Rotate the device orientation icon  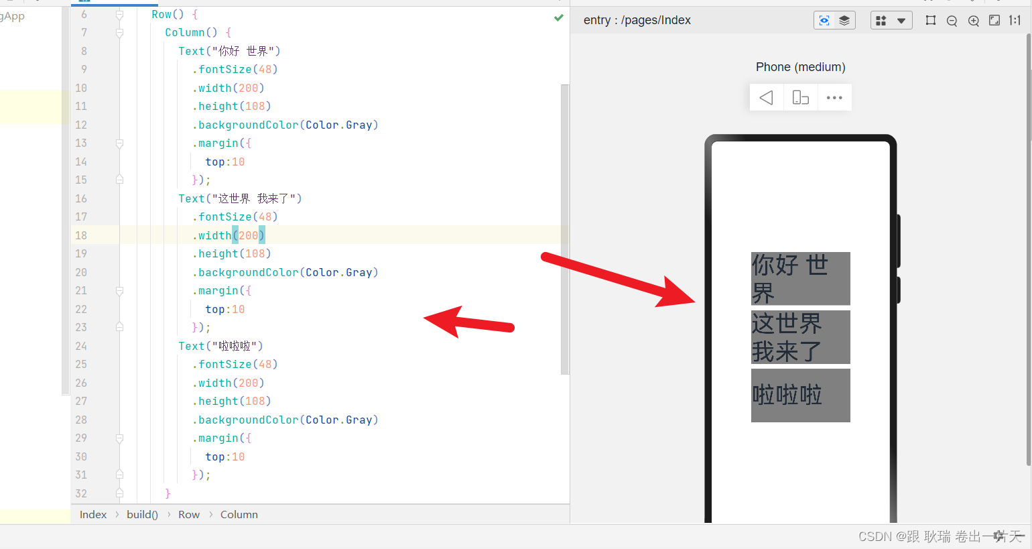tap(801, 98)
